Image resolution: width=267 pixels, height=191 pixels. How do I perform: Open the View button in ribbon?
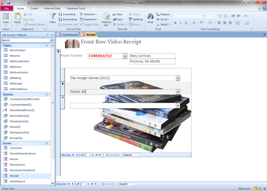pos(6,19)
